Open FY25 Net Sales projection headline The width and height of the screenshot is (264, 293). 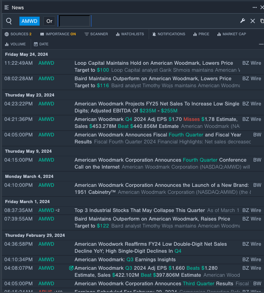tap(157, 107)
